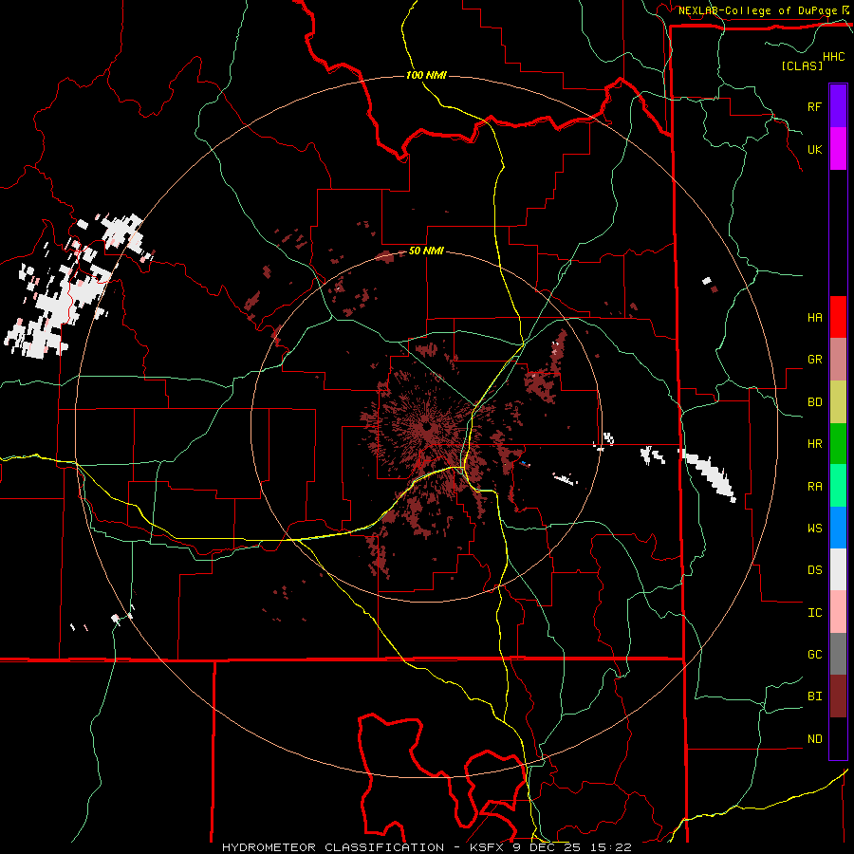The image size is (854, 854).
Task: Click the HA legend label
Action: coord(814,318)
